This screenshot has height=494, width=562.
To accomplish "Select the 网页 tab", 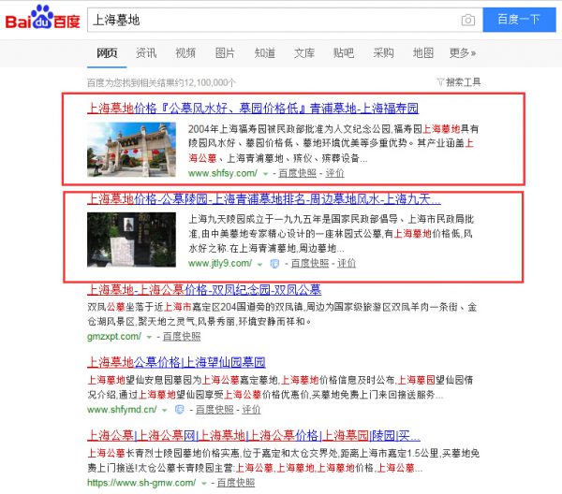I will (x=107, y=53).
